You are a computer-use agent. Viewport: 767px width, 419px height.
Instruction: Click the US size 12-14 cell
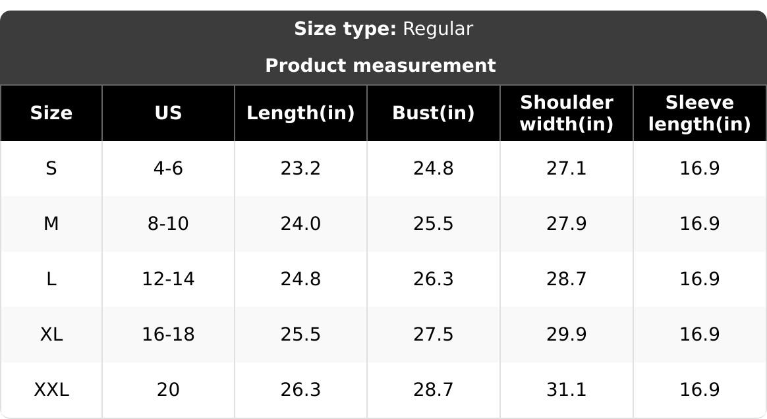(168, 279)
